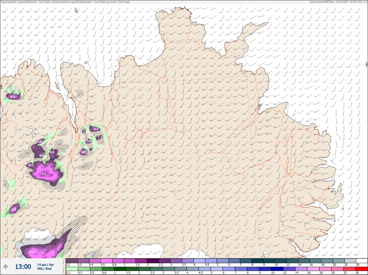Click the 13:00 forecast time label
Image resolution: width=368 pixels, height=275 pixels.
23,267
